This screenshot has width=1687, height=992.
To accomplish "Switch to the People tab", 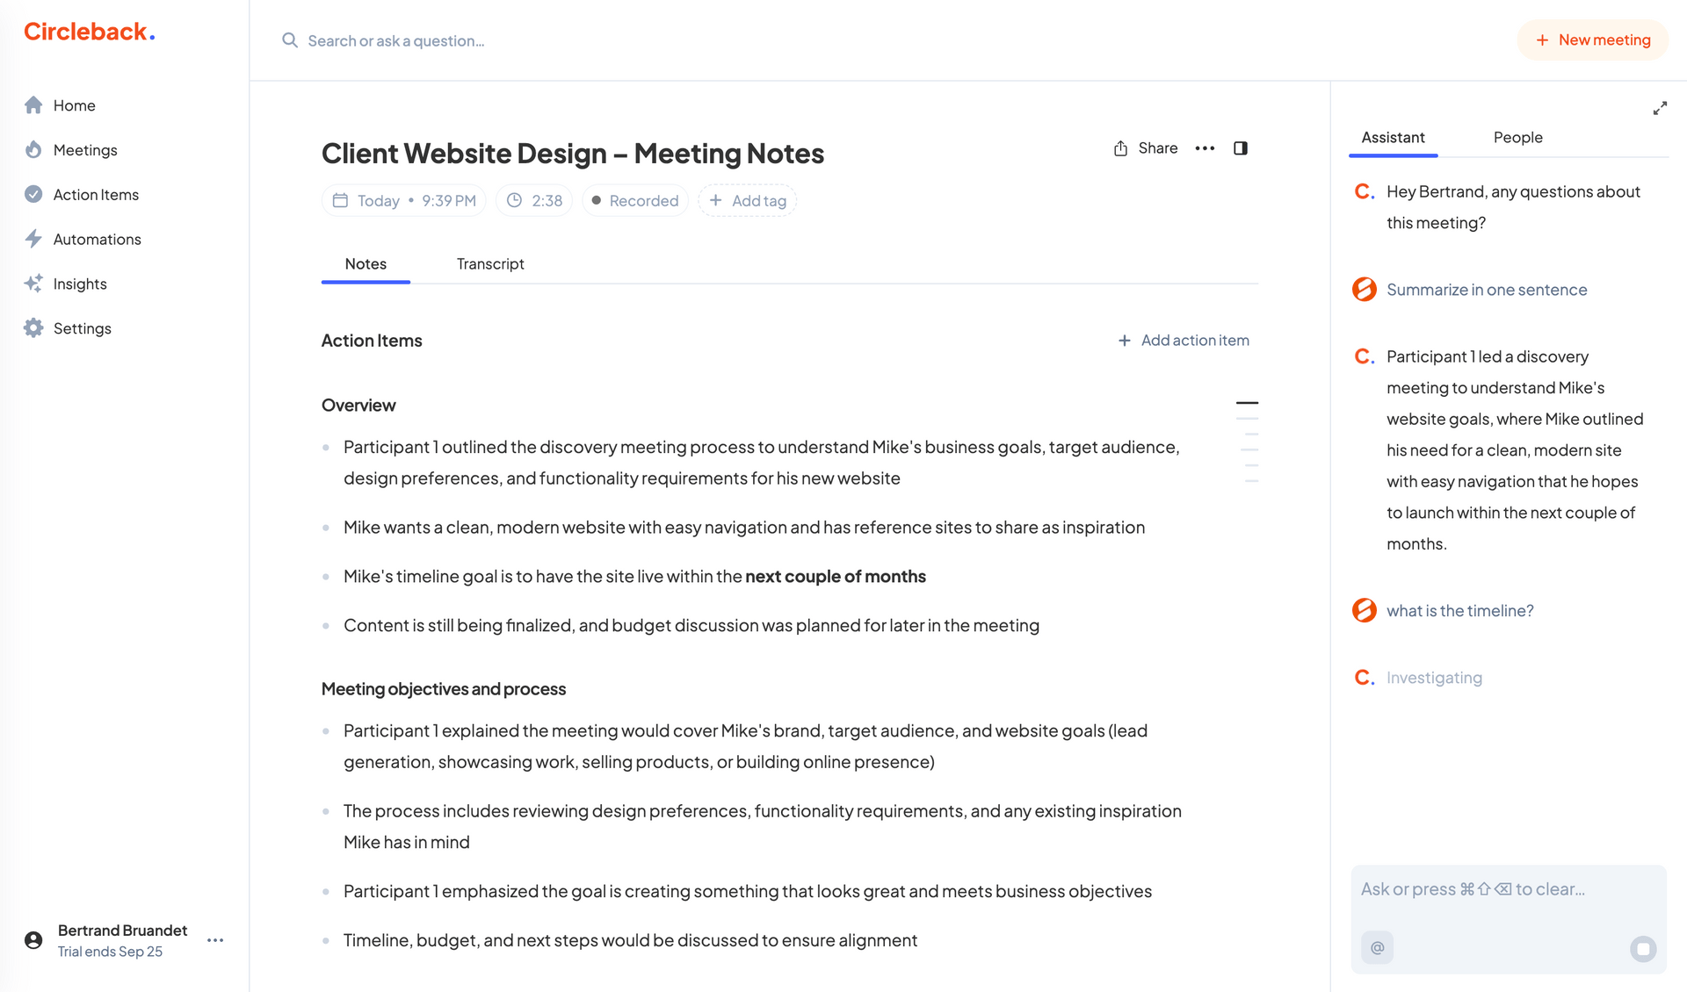I will click(x=1517, y=137).
